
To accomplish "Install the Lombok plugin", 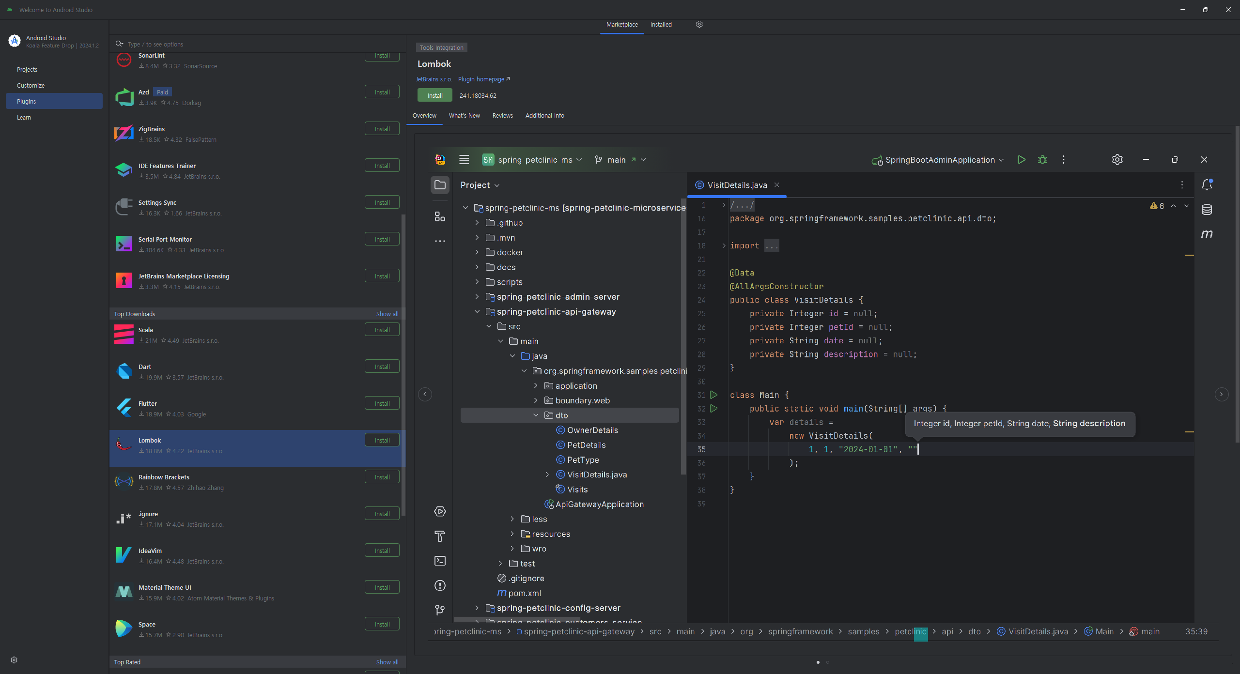I will 434,95.
